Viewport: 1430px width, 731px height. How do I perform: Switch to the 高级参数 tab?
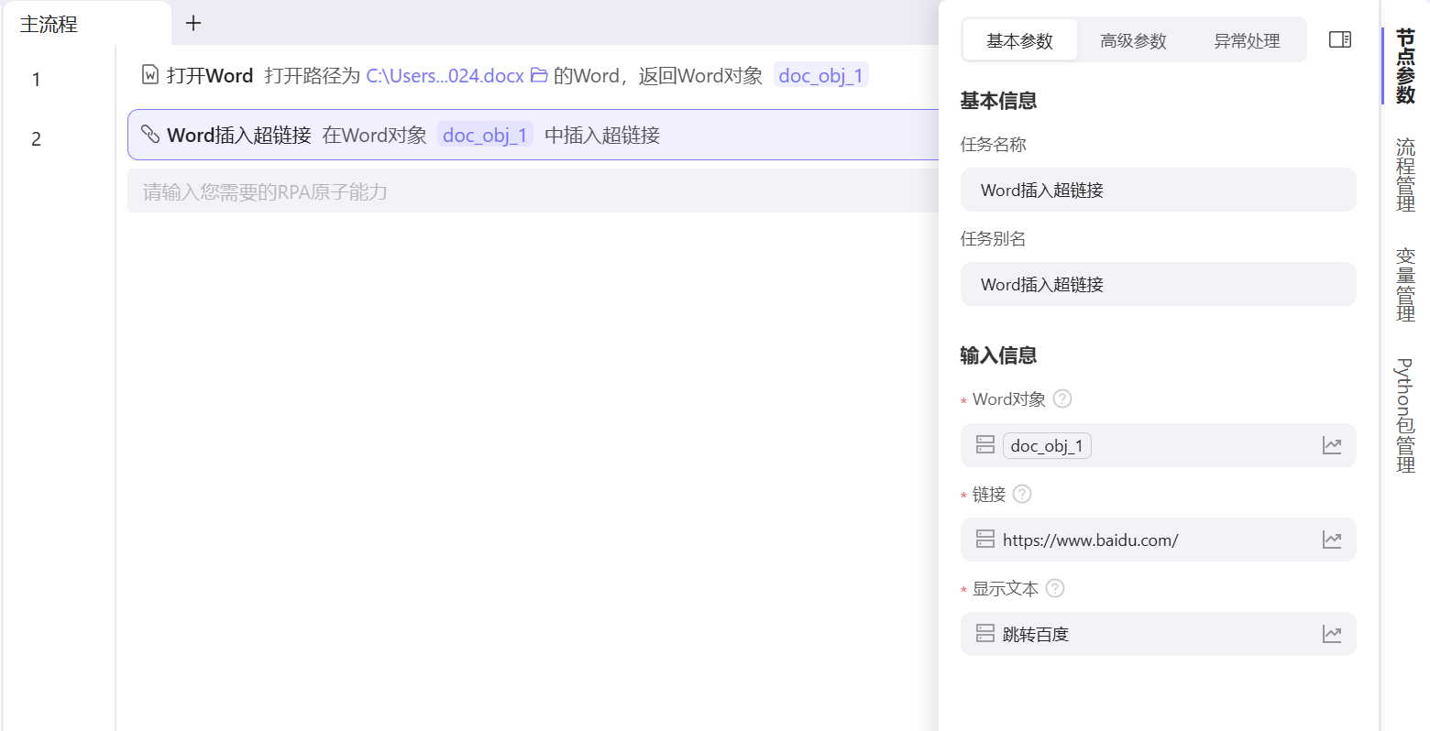pos(1132,39)
